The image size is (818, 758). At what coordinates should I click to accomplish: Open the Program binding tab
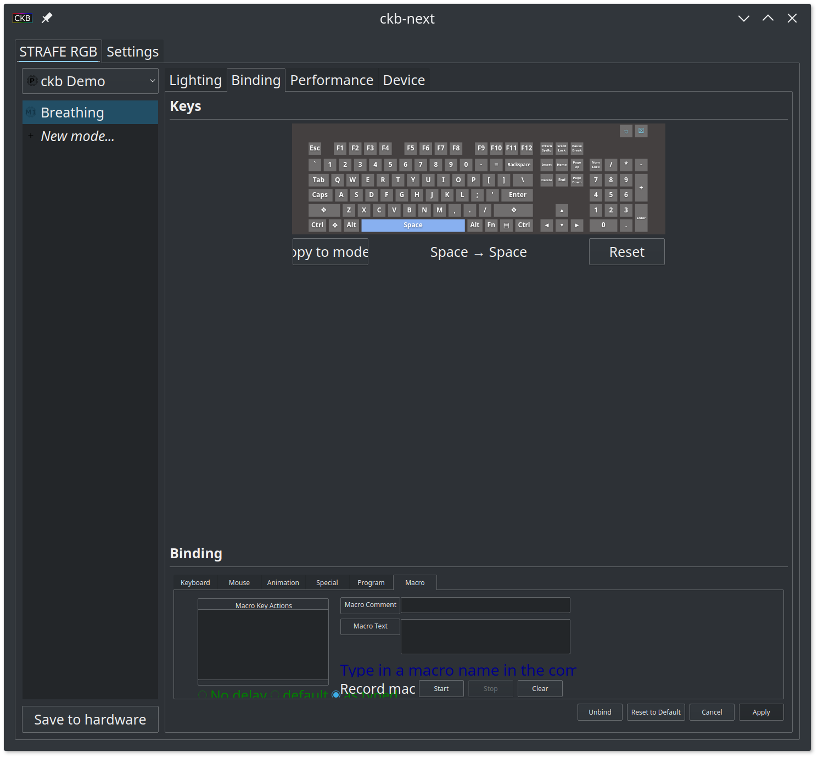pyautogui.click(x=371, y=583)
